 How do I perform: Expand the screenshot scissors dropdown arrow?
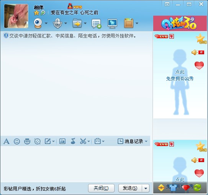click(x=89, y=141)
